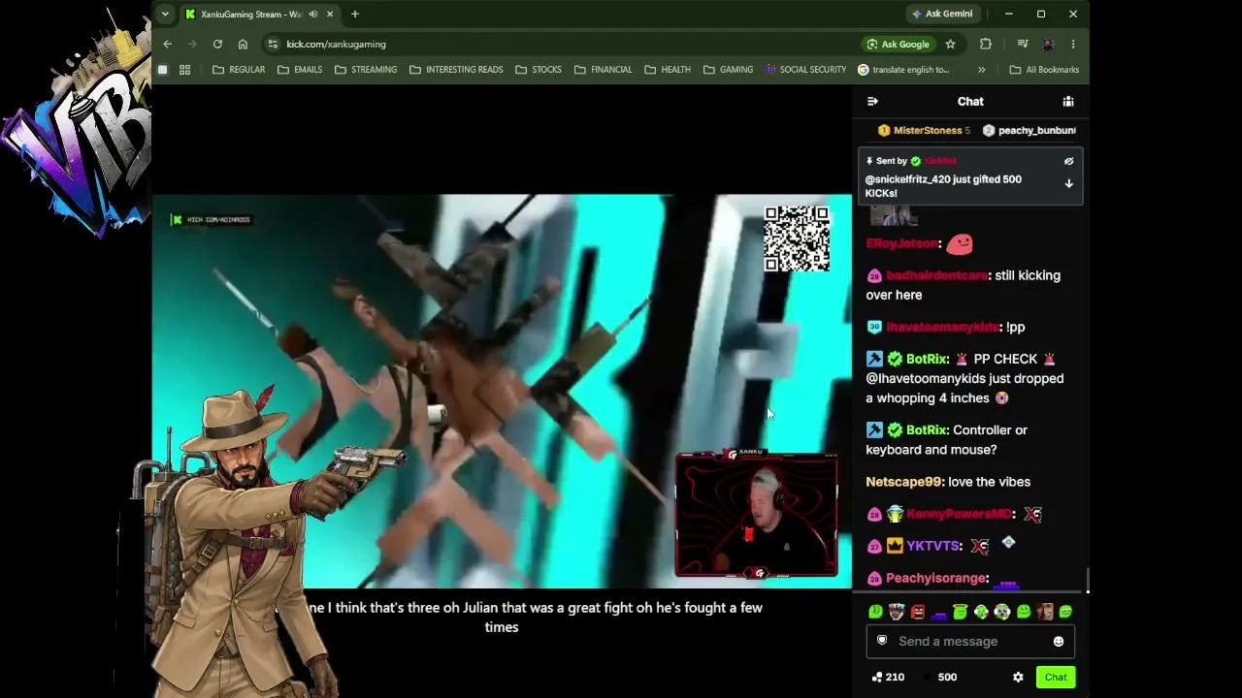This screenshot has height=698, width=1242.
Task: Go back to the previous page
Action: [167, 44]
